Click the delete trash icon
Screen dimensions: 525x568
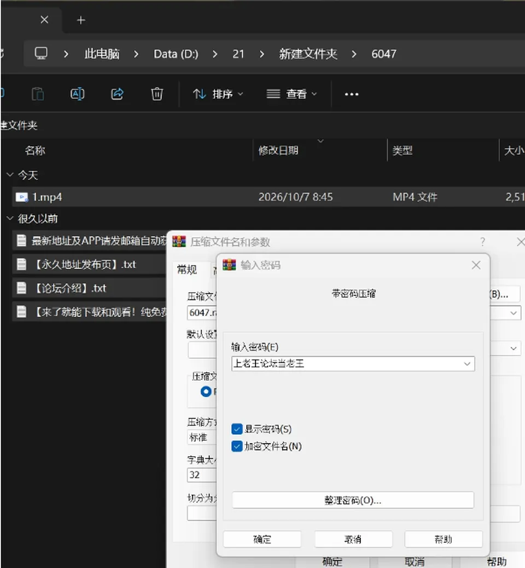tap(157, 94)
